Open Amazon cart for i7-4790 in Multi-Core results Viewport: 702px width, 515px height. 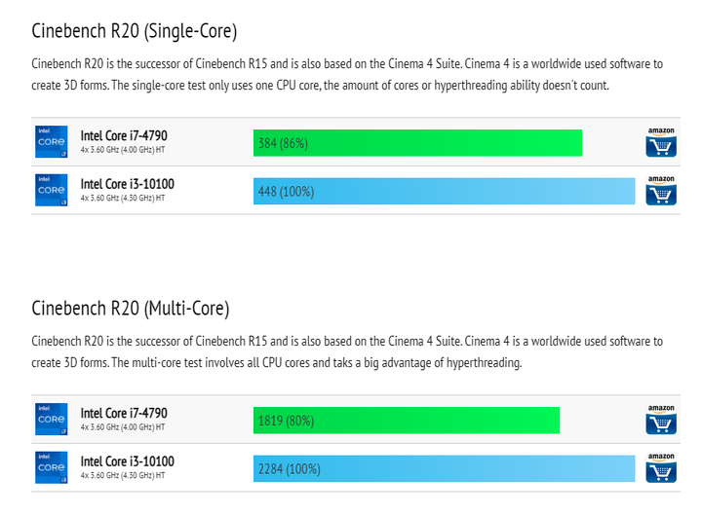click(x=661, y=420)
